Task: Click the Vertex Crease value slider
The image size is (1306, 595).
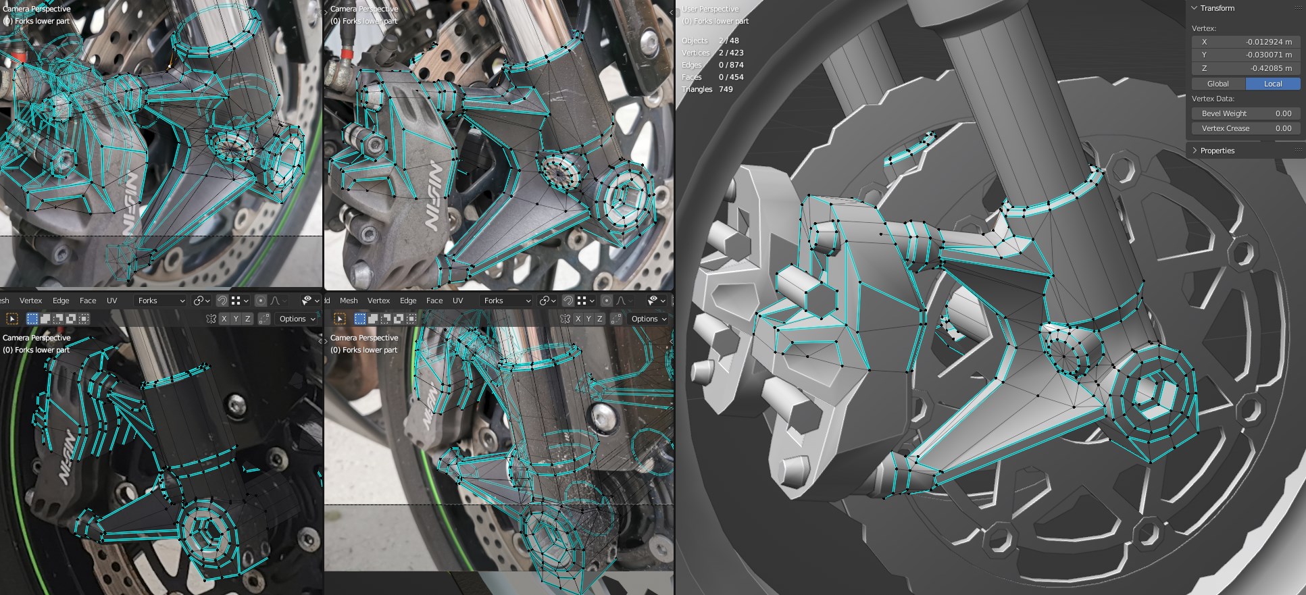Action: tap(1246, 128)
